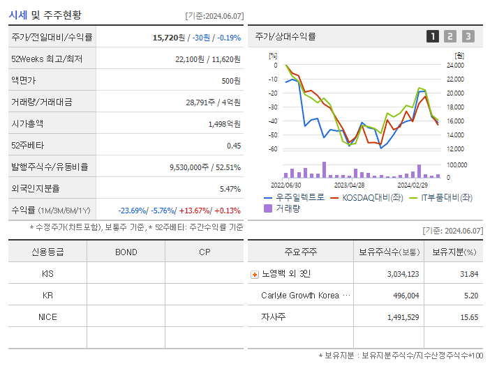Click the 52Weeks 최고/최저 row label
Viewport: 490px width, 366px height.
pos(47,59)
